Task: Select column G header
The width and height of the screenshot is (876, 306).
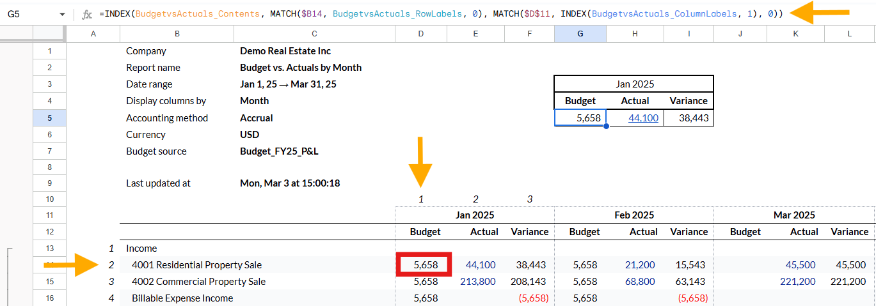Action: pos(580,34)
